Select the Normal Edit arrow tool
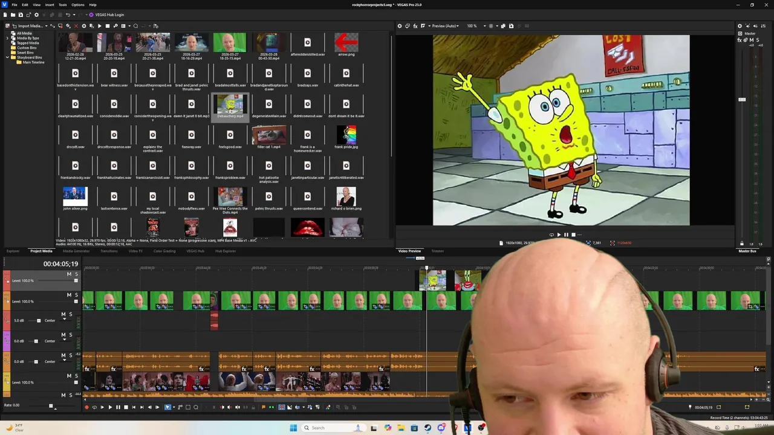Image resolution: width=774 pixels, height=435 pixels. pyautogui.click(x=167, y=407)
